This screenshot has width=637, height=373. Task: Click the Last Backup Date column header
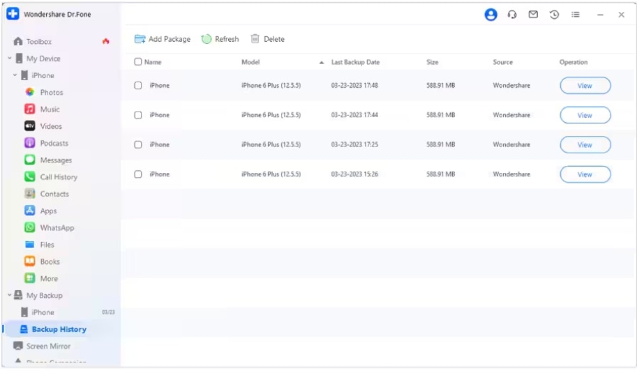pyautogui.click(x=355, y=62)
